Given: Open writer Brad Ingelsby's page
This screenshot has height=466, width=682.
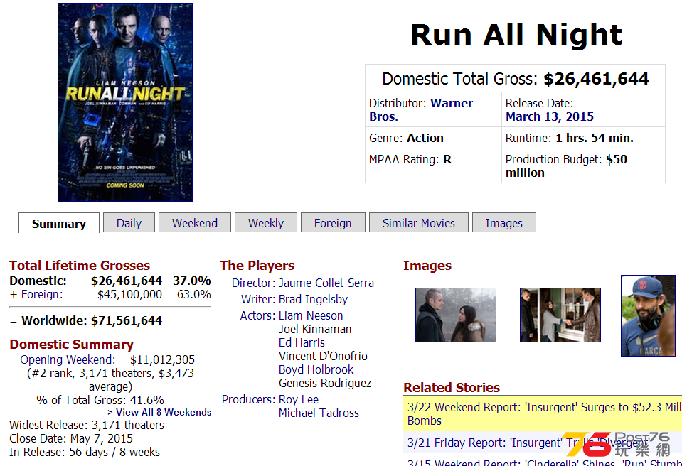Looking at the screenshot, I should pyautogui.click(x=313, y=299).
